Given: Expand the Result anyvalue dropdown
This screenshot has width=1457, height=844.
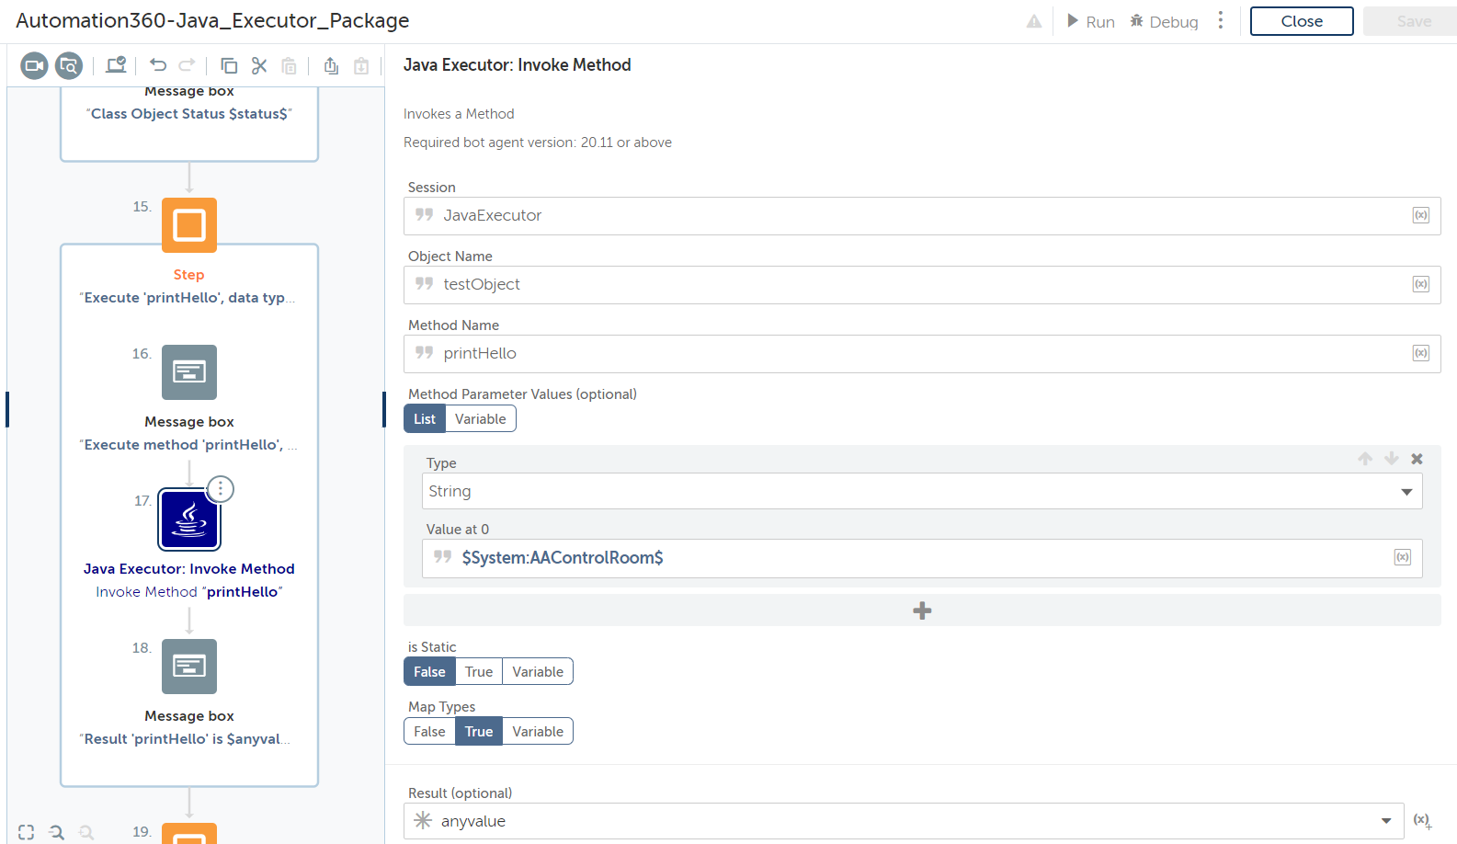Looking at the screenshot, I should 1385,821.
